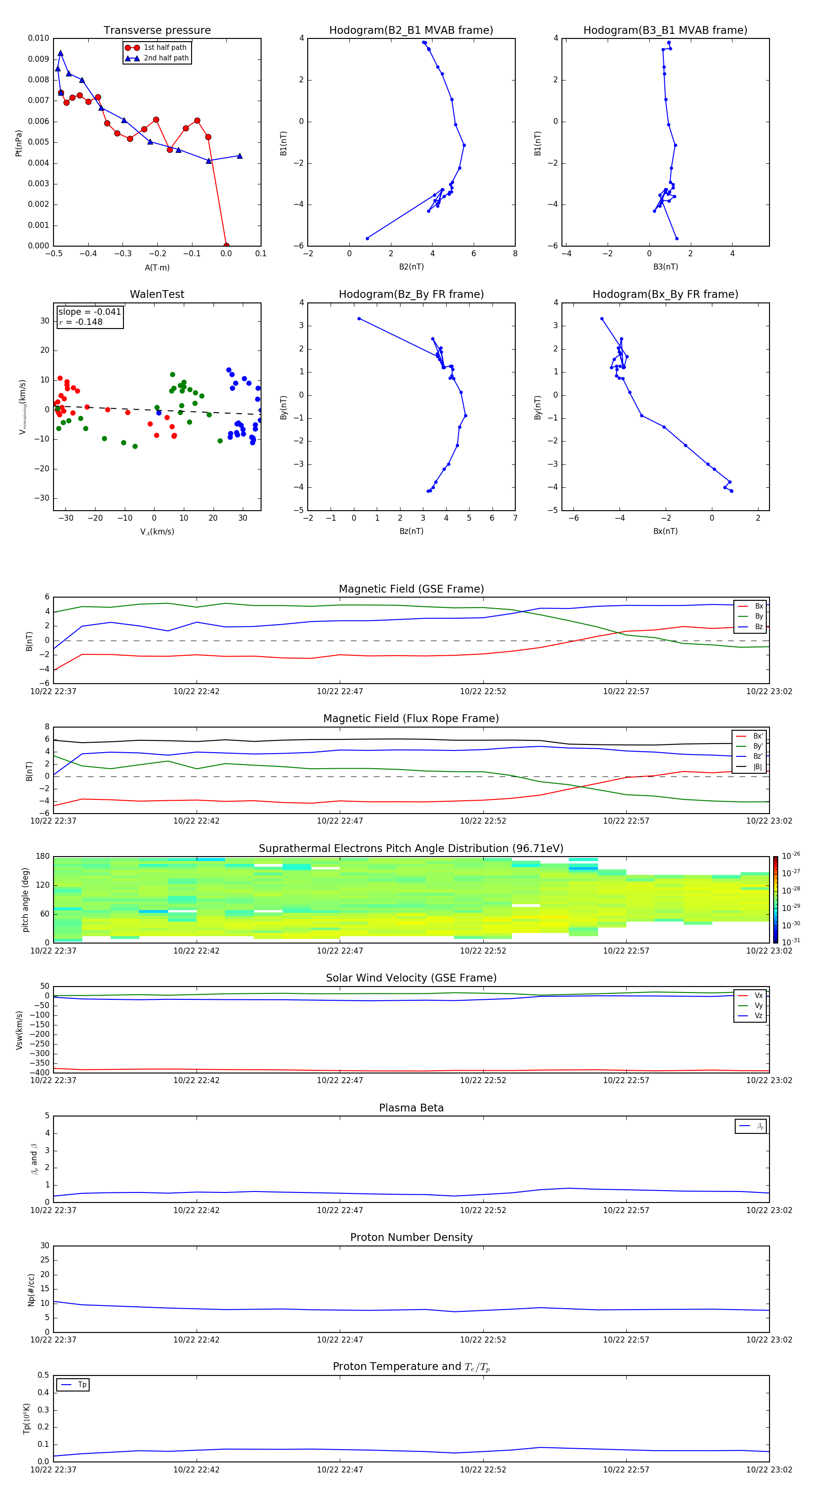Click 'Hodogram(B2_B1 MVAB frame)' title

(x=411, y=30)
